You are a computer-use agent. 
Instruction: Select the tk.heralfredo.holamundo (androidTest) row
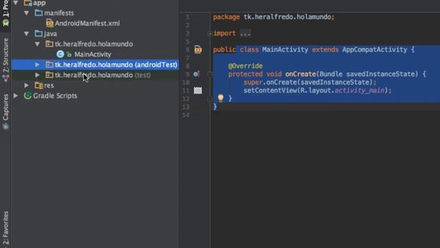[x=95, y=65]
